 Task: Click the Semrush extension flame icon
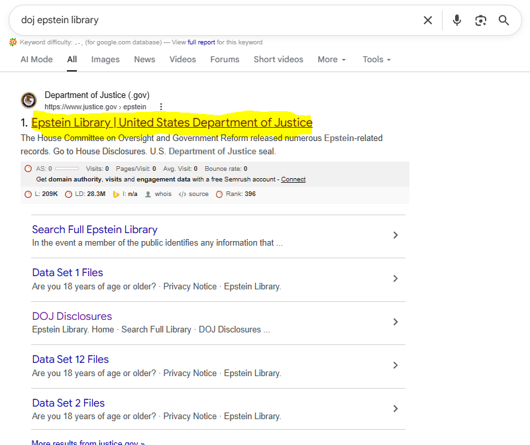pyautogui.click(x=11, y=42)
